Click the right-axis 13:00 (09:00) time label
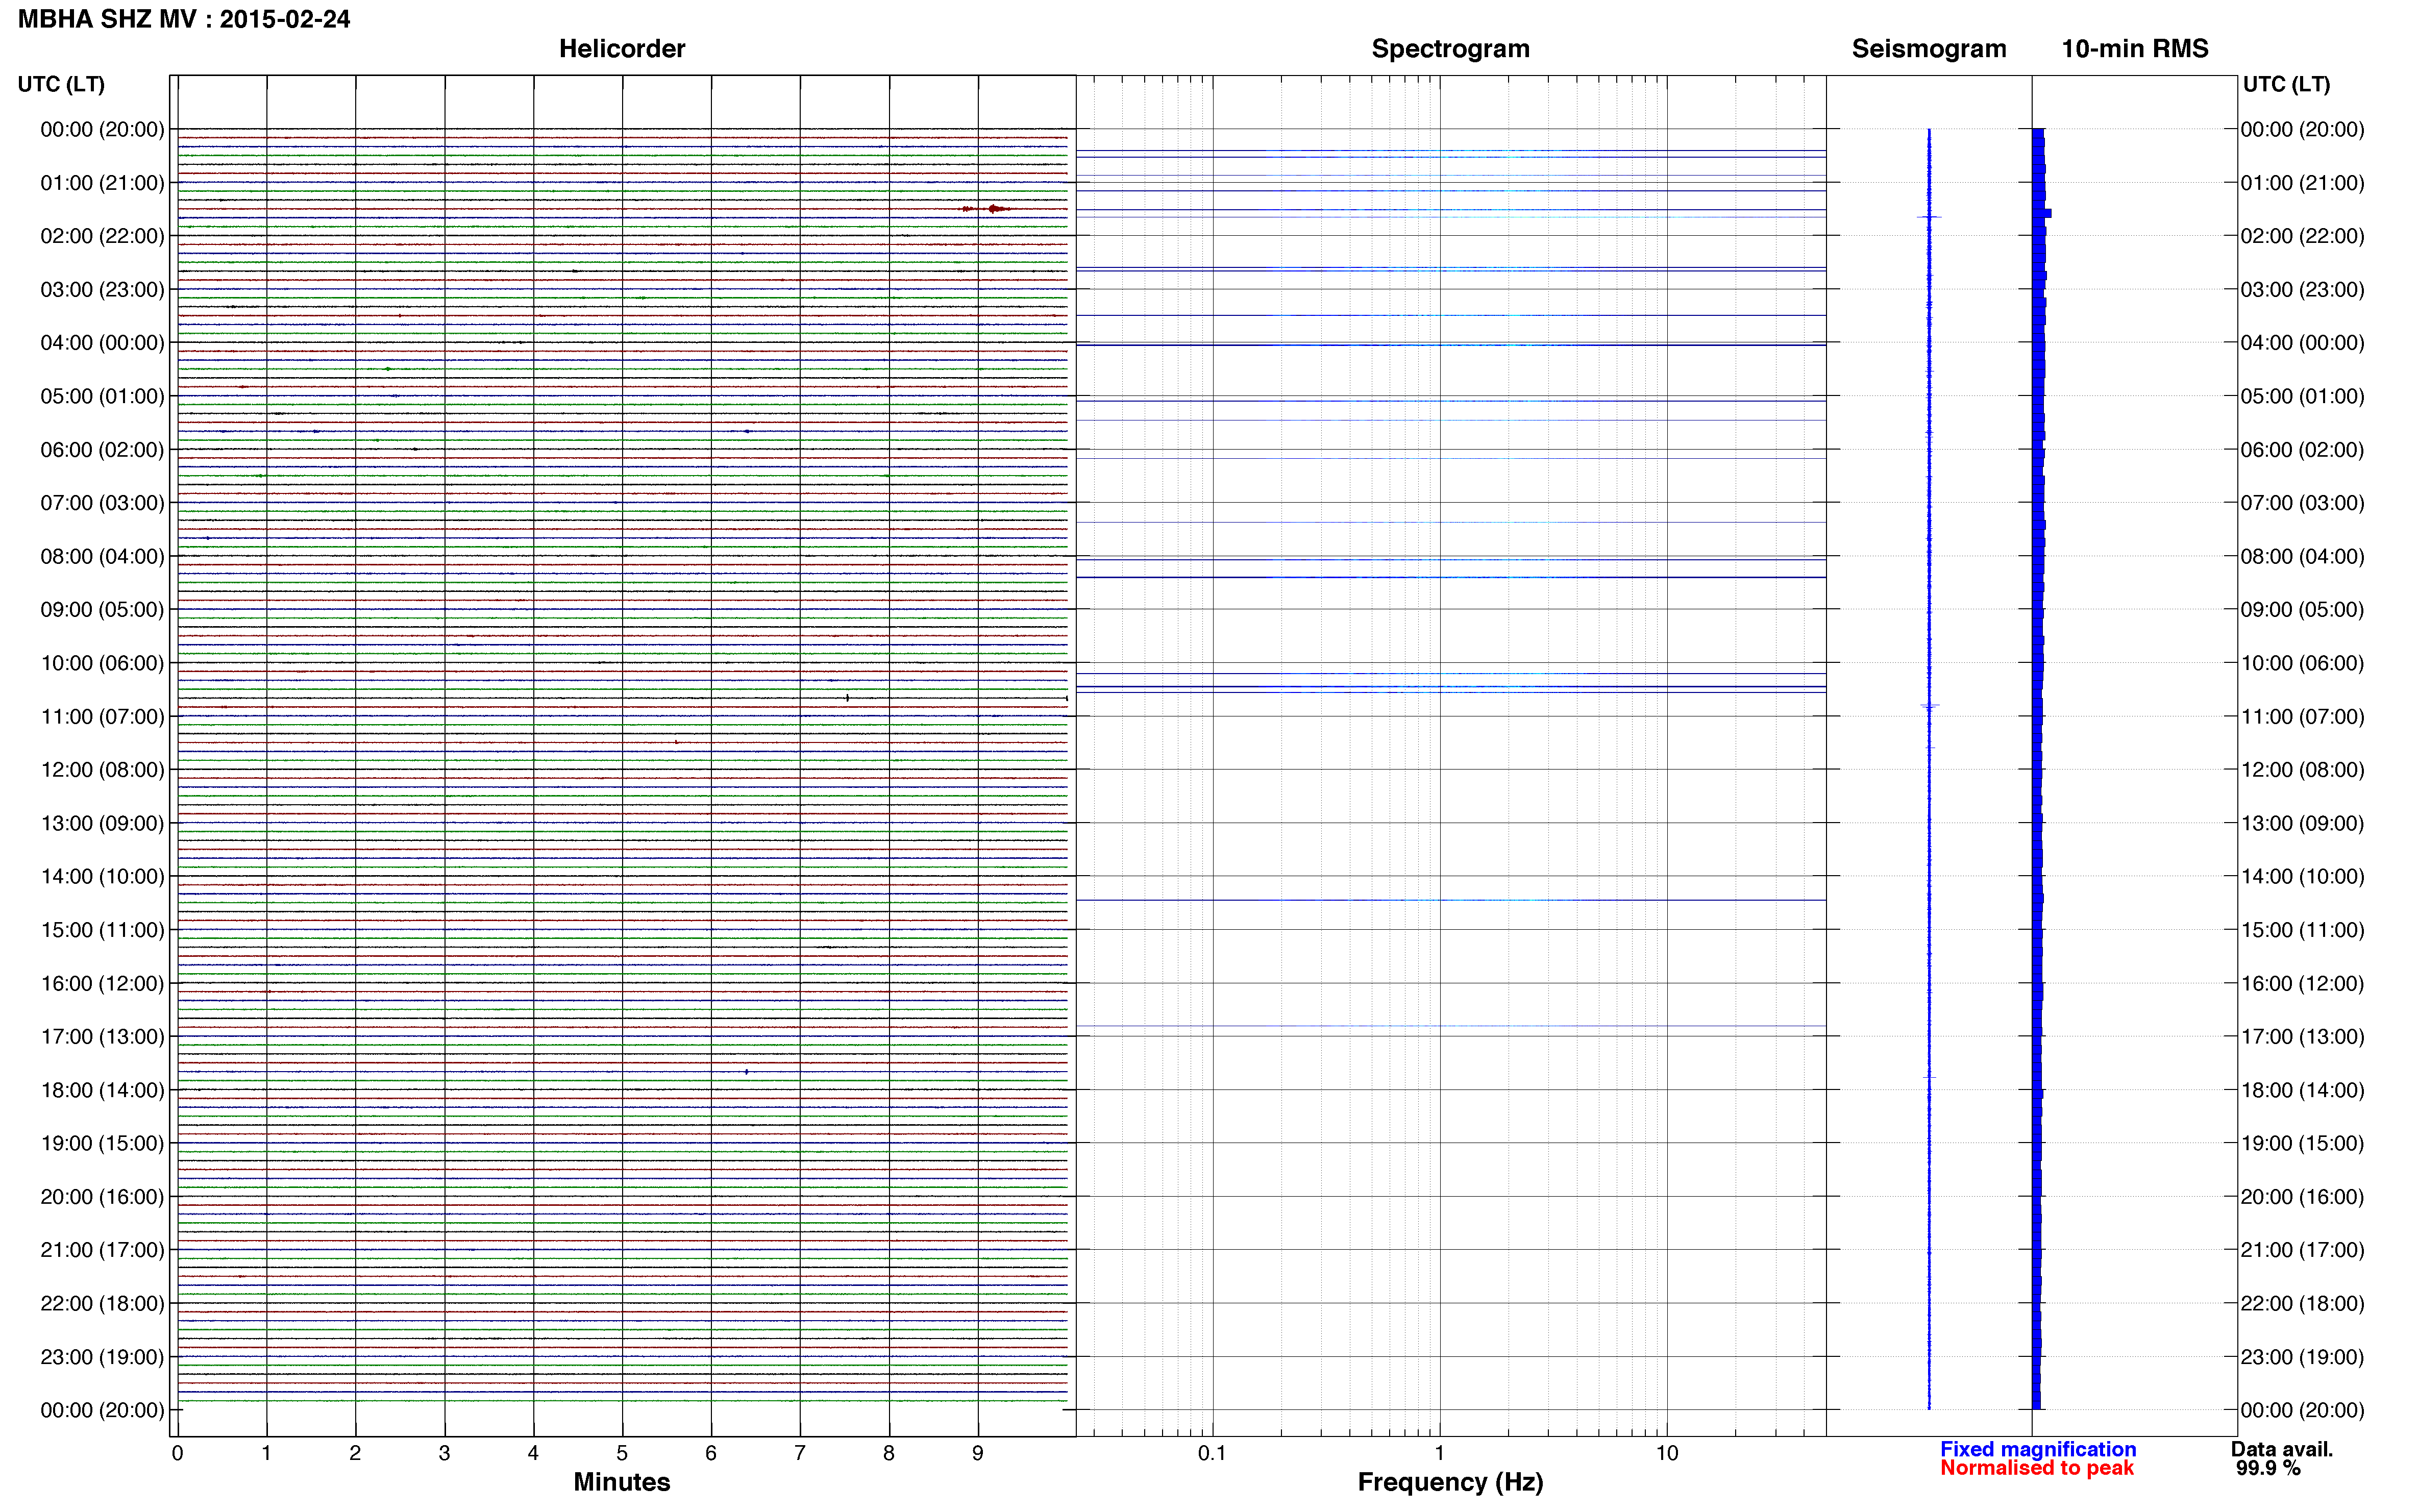 pos(2302,824)
